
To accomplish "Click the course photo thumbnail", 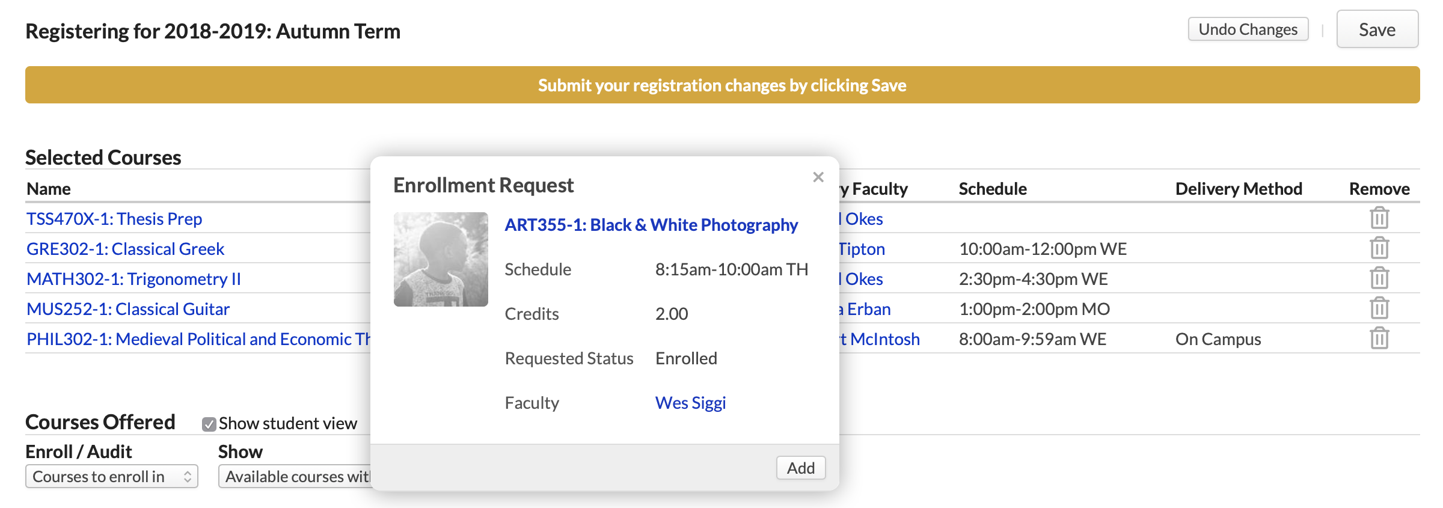I will click(x=441, y=259).
